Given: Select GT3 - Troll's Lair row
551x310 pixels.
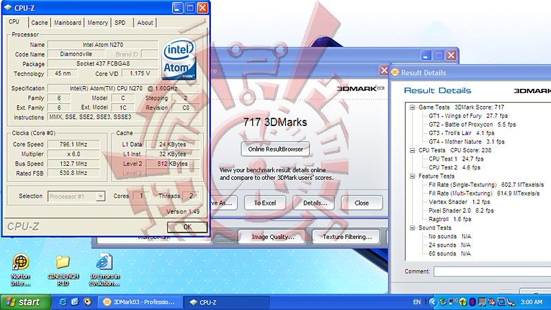Looking at the screenshot, I should point(461,133).
